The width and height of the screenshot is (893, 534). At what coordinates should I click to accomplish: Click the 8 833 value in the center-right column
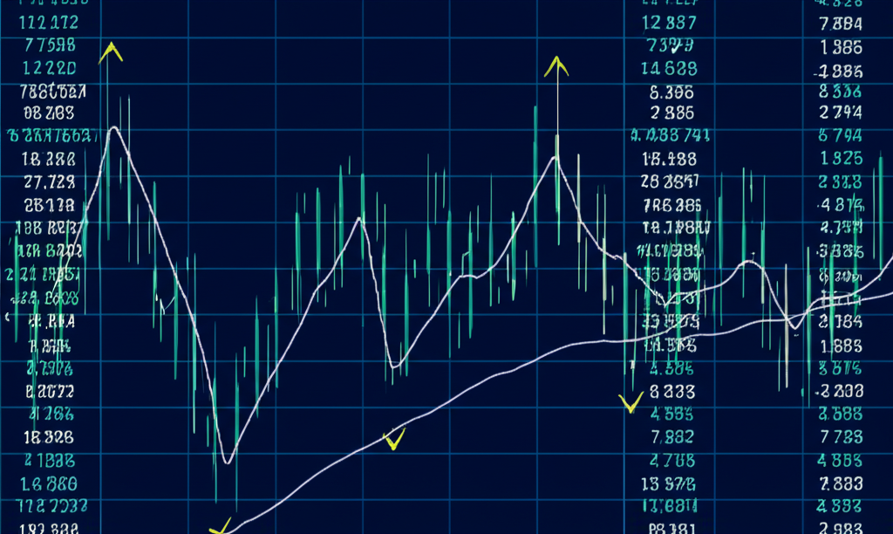point(671,393)
